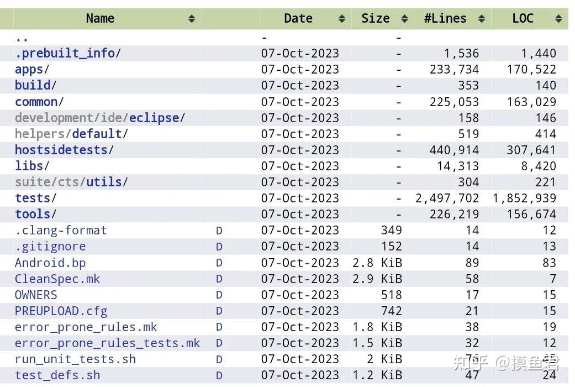Click the #Lines column header
This screenshot has height=387, width=575.
pyautogui.click(x=445, y=19)
